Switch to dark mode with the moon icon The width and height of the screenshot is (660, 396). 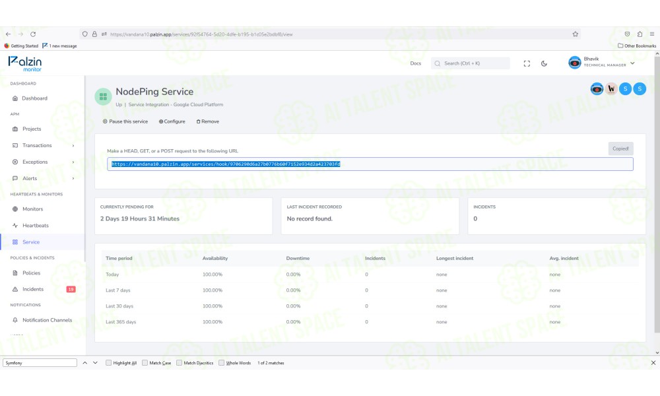click(544, 63)
